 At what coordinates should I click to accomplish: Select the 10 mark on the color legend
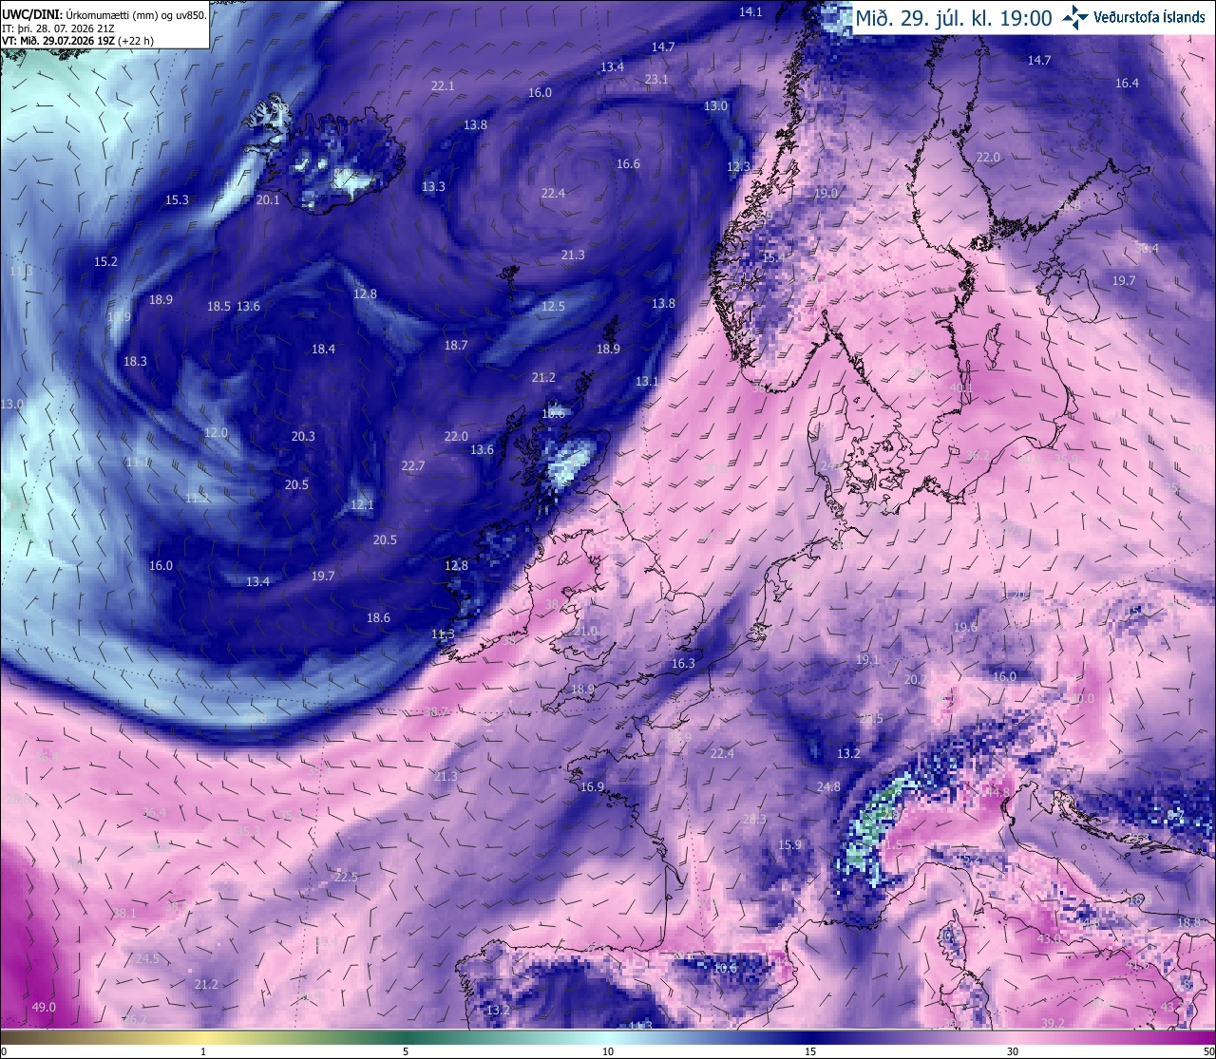[x=608, y=1051]
